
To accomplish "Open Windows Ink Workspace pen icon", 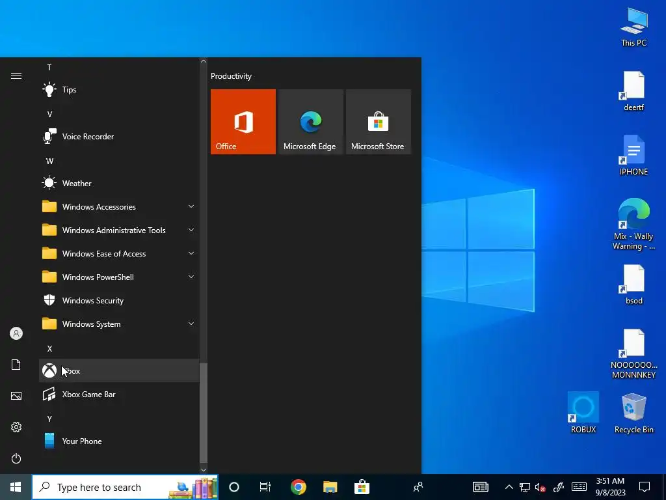I will point(558,487).
